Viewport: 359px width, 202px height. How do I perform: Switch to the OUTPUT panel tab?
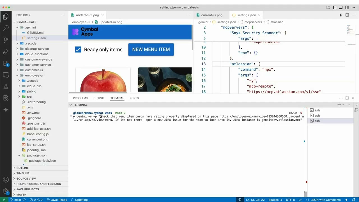click(x=99, y=98)
